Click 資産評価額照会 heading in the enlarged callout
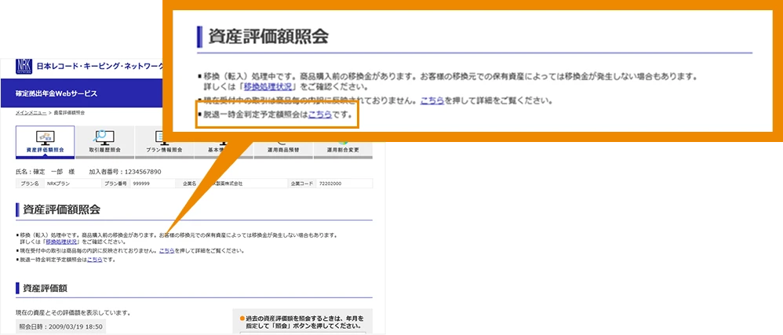This screenshot has height=335, width=783. 268,37
